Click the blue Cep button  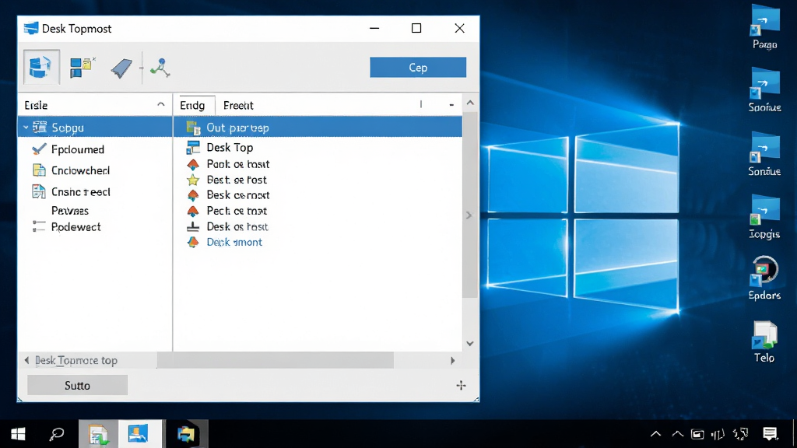tap(418, 67)
